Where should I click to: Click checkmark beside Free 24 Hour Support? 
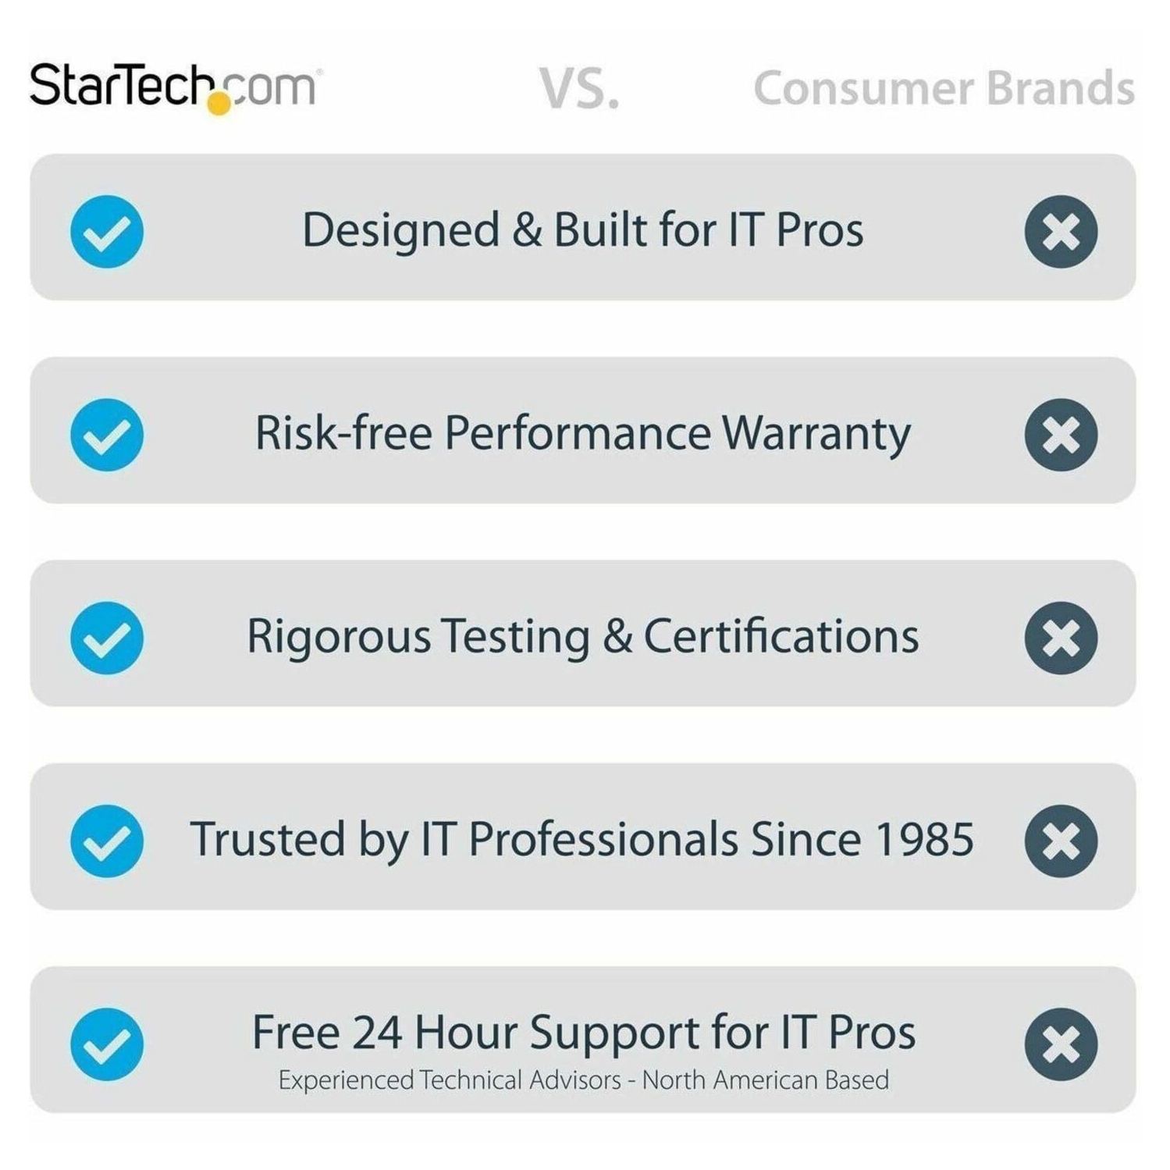[x=107, y=1044]
